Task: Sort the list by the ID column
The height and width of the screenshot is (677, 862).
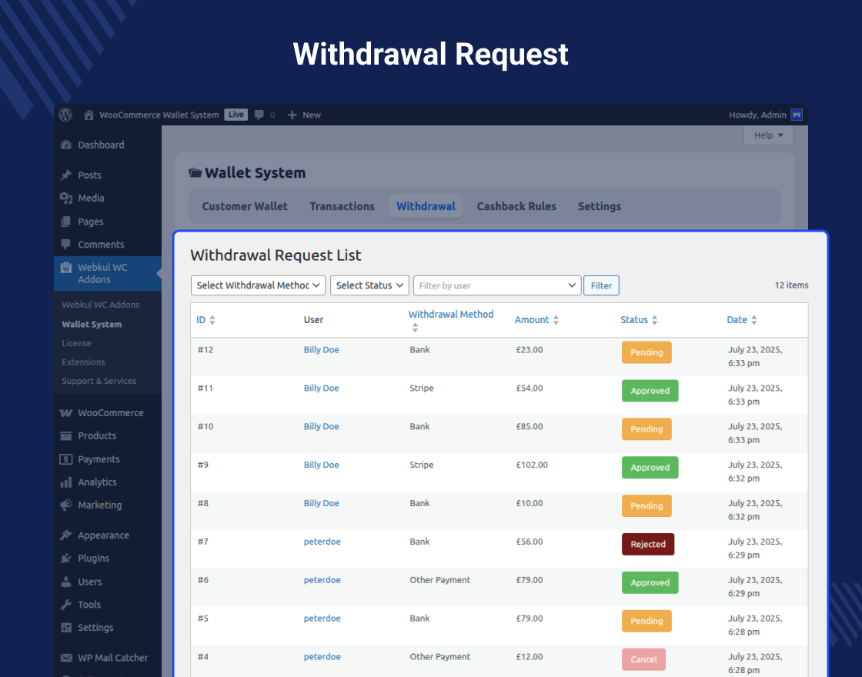Action: [205, 320]
